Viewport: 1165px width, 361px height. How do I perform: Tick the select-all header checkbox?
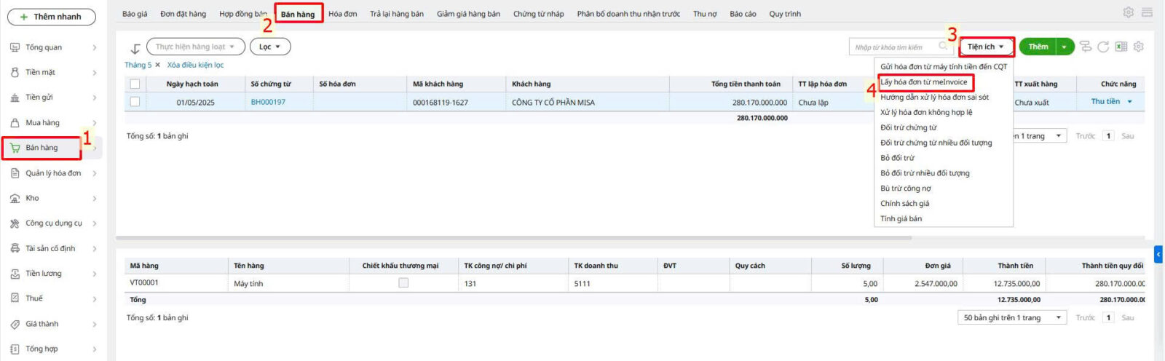point(135,84)
